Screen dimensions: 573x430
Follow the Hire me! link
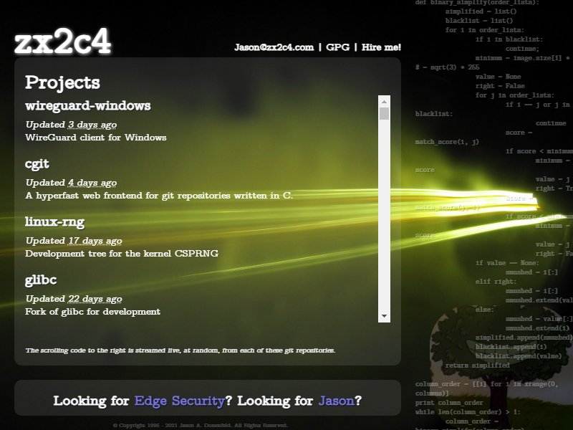coord(381,47)
